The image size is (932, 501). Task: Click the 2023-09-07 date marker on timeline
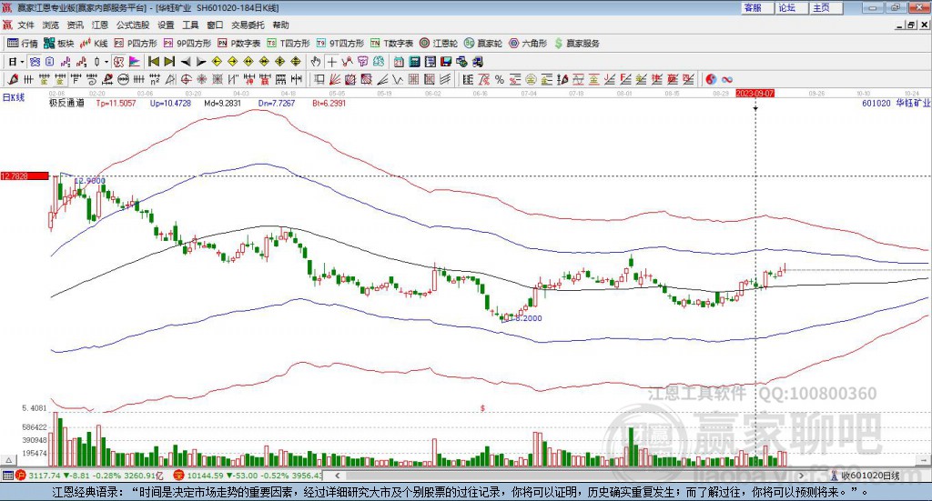[x=755, y=93]
